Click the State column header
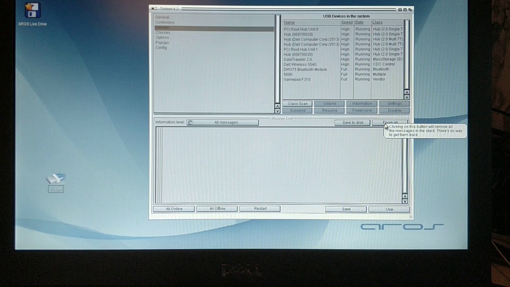Image resolution: width=510 pixels, height=287 pixels. [362, 23]
